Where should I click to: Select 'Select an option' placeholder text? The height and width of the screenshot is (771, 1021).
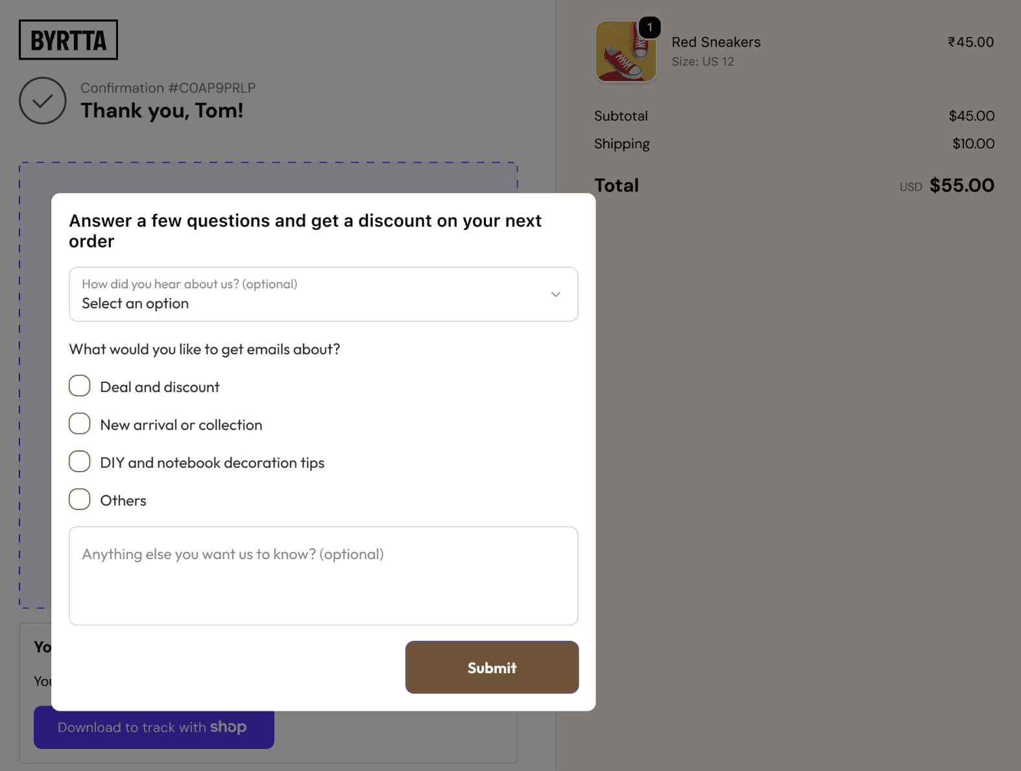click(135, 304)
